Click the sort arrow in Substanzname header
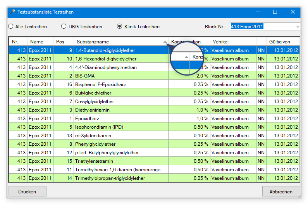 (x=165, y=42)
